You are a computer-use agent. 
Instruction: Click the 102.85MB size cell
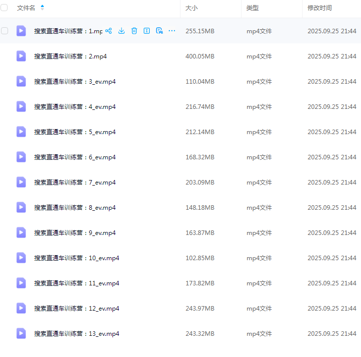200,258
